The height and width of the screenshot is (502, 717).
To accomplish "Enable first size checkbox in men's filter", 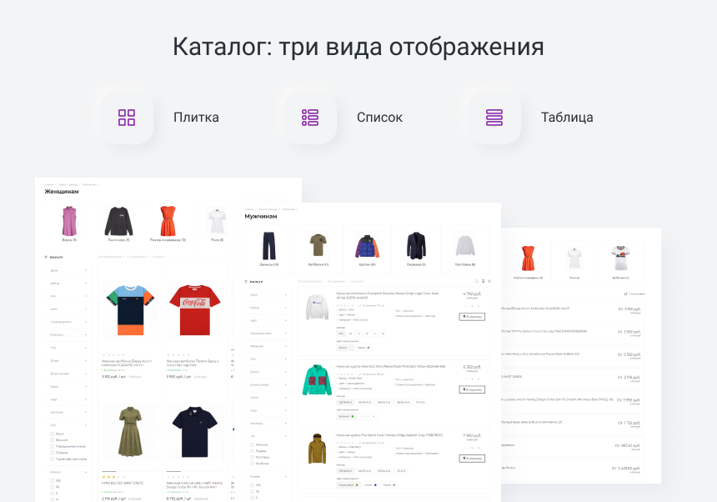I will pyautogui.click(x=252, y=484).
